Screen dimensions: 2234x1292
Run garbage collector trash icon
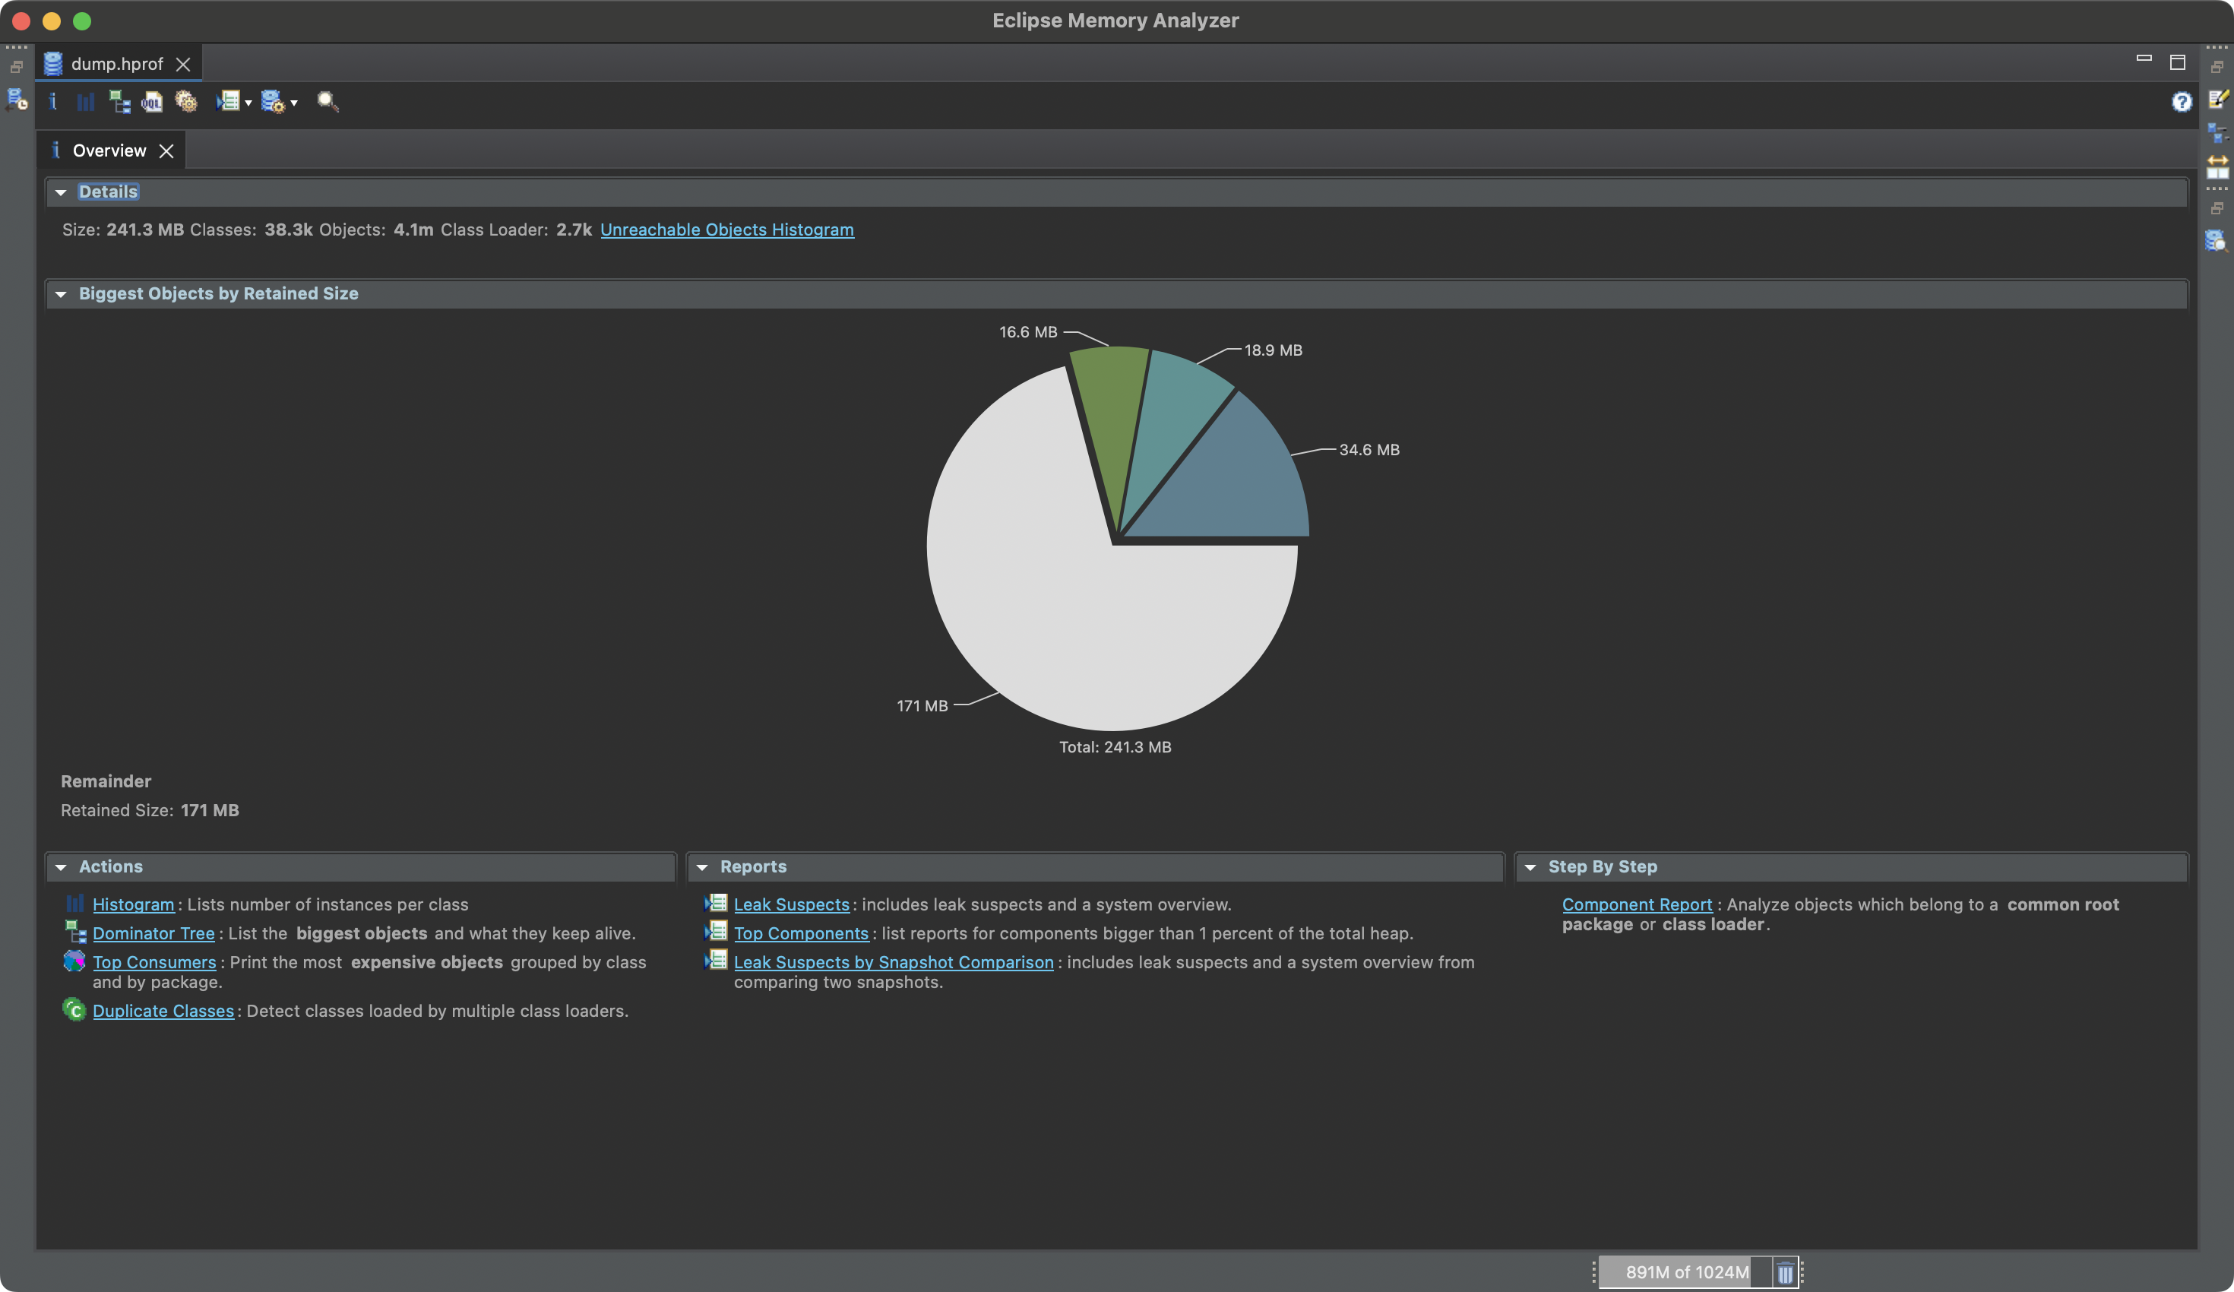(1784, 1272)
